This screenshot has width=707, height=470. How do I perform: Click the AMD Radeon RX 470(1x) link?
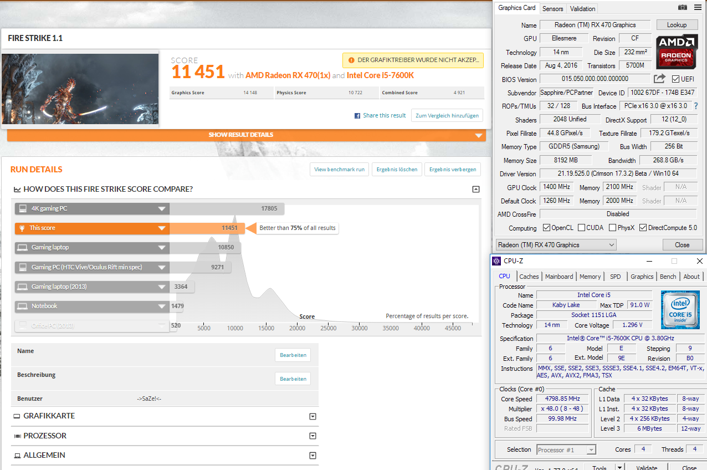[x=288, y=75]
